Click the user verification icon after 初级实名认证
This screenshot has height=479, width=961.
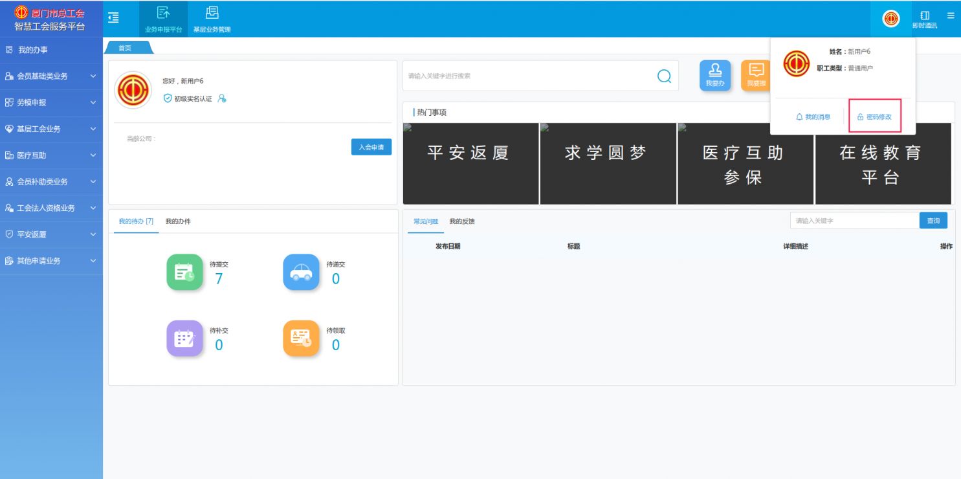222,98
